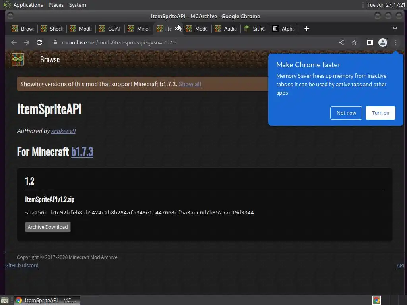
Task: Click the Chrome icon in the bottom tray
Action: pyautogui.click(x=376, y=300)
